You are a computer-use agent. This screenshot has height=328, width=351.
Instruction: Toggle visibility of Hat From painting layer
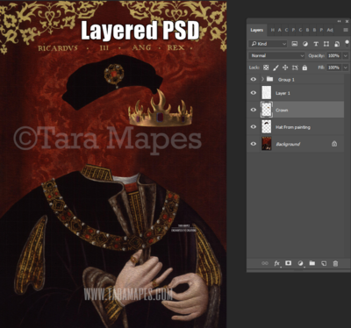coord(254,127)
